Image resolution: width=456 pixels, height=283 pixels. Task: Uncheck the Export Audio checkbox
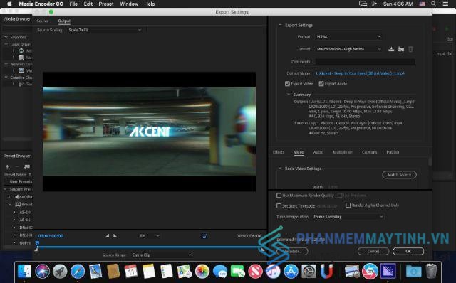click(321, 84)
